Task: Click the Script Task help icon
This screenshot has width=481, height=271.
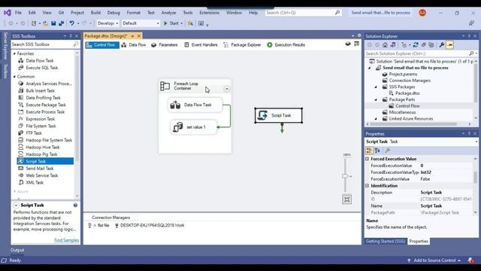Action: 75,206
